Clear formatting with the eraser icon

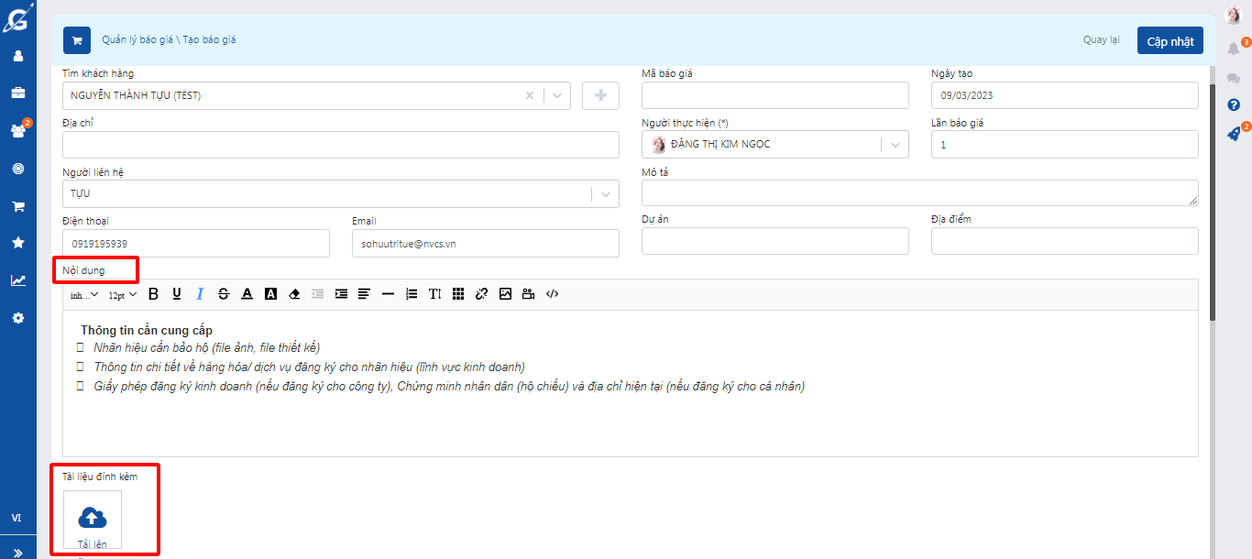(x=294, y=294)
